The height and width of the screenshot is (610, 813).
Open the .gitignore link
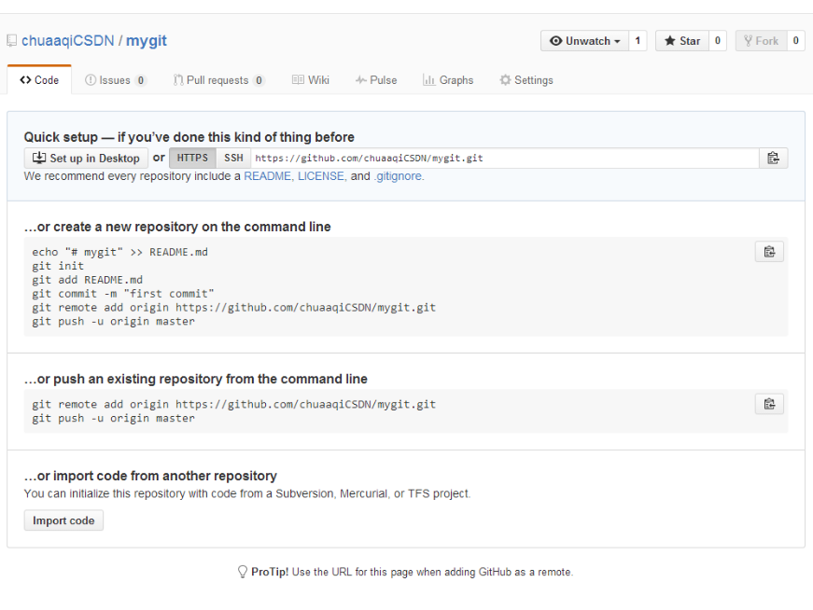(x=398, y=176)
